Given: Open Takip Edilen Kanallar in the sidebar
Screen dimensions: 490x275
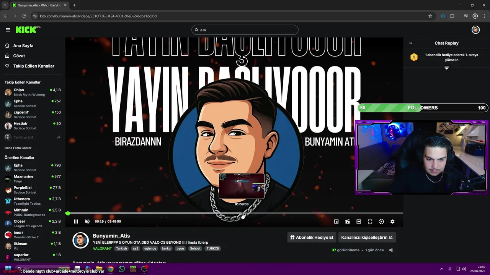Looking at the screenshot, I should [x=34, y=66].
